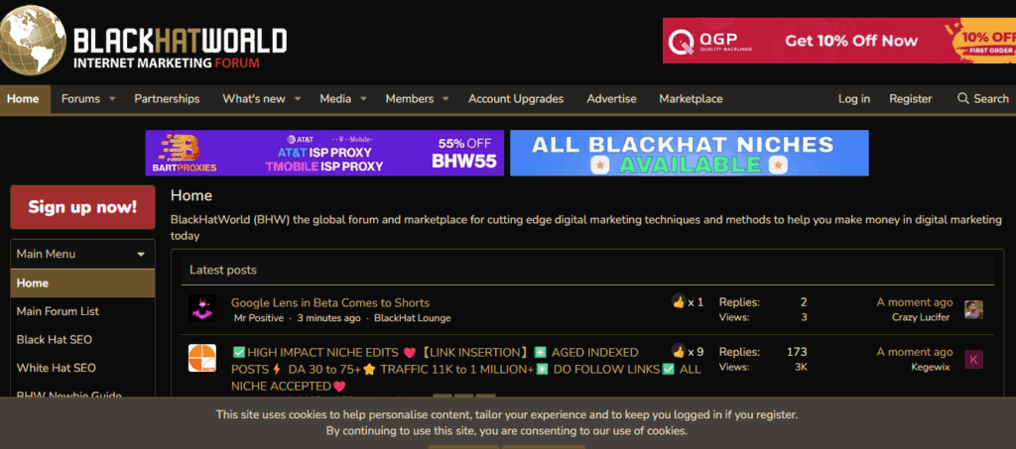
Task: Open Main Forum List in sidebar
Action: point(58,311)
